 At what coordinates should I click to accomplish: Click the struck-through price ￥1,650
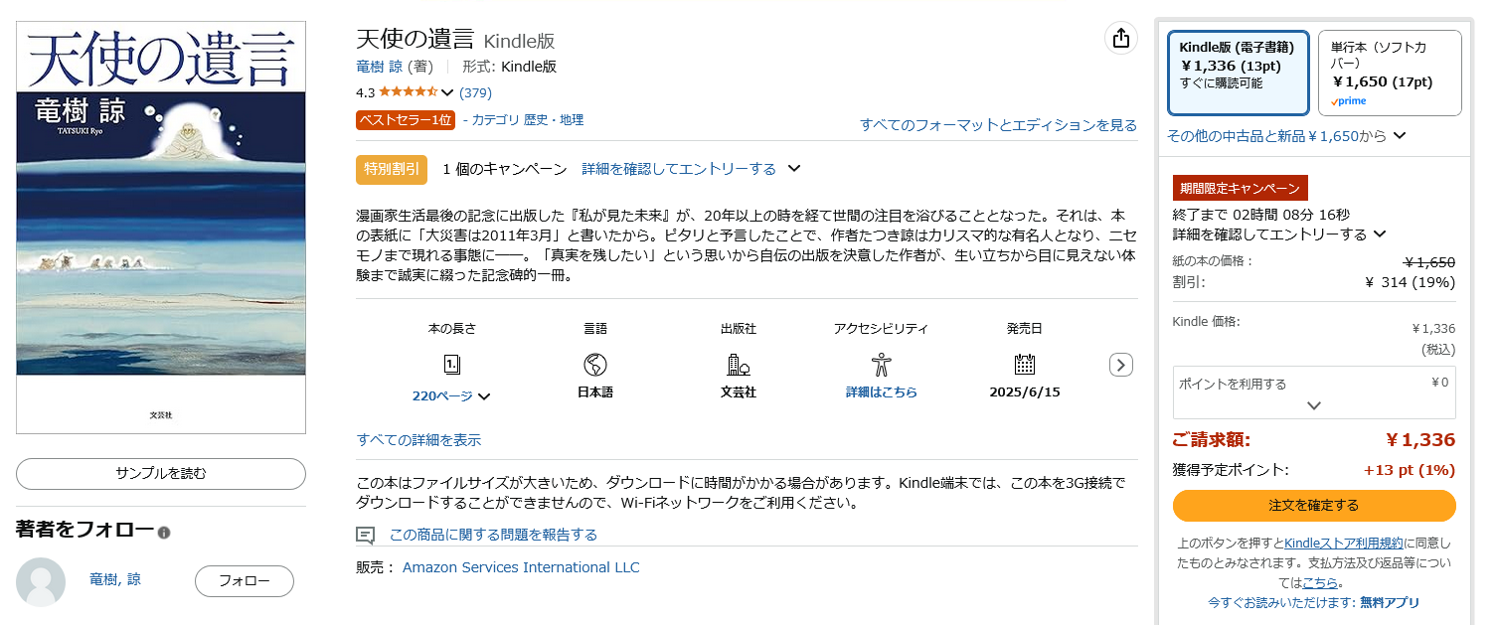(x=1429, y=262)
